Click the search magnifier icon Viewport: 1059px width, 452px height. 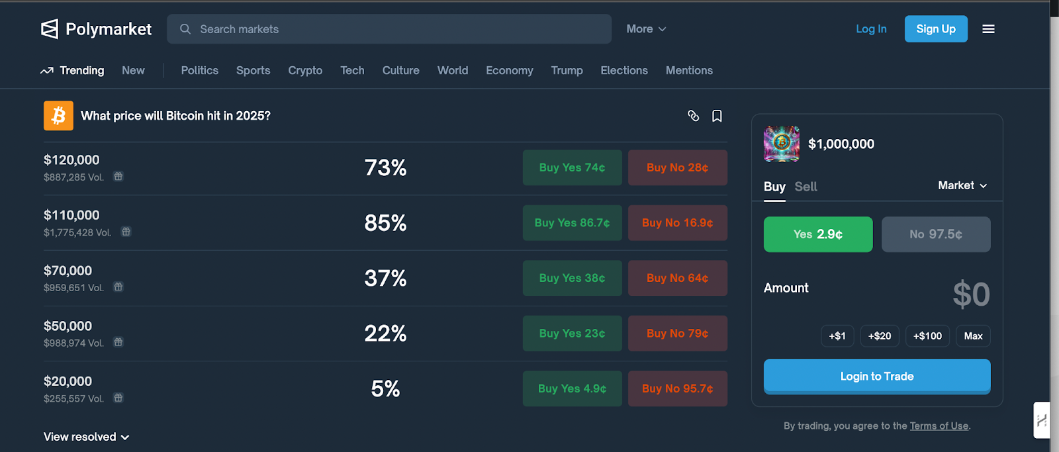point(185,29)
